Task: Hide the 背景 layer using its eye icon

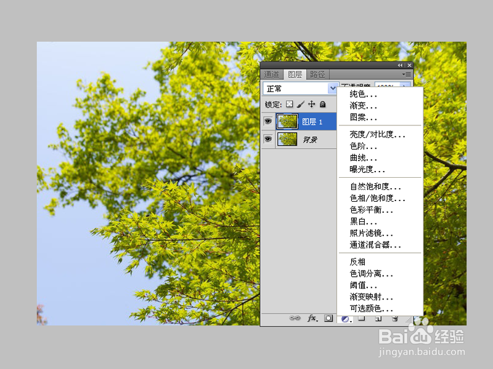Action: click(268, 139)
